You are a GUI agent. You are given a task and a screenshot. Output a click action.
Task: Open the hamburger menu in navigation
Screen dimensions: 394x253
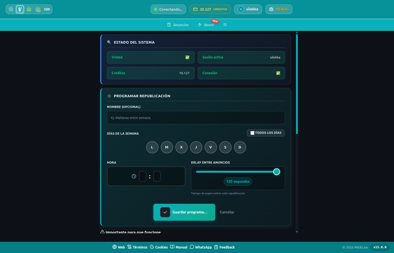coord(225,25)
